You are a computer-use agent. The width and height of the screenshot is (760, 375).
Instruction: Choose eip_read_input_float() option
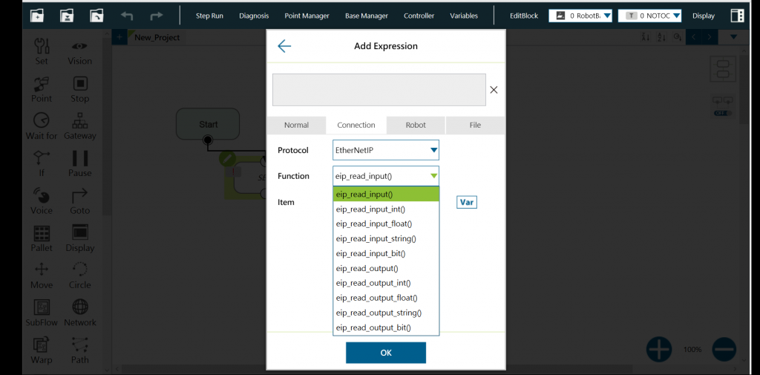(x=386, y=224)
